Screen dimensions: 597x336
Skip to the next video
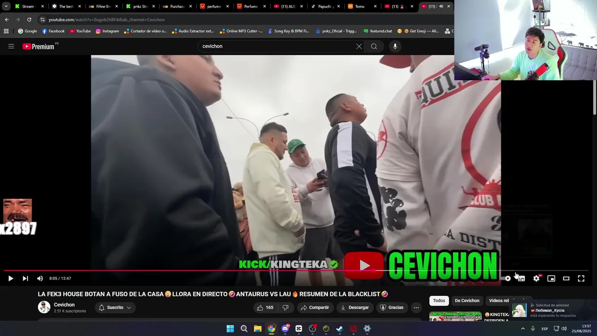(25, 278)
